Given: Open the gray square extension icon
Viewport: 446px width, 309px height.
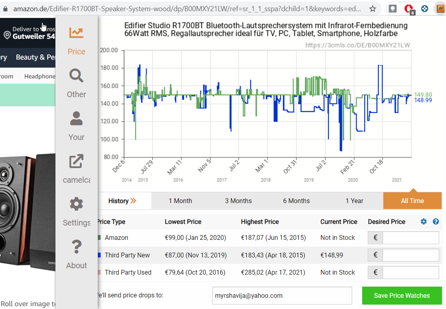Looking at the screenshot, I should (393, 9).
